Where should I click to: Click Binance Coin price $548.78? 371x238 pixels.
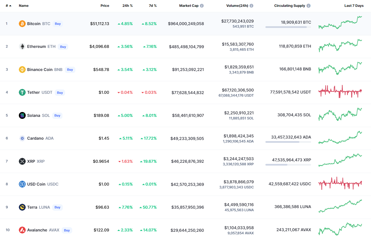click(x=101, y=70)
